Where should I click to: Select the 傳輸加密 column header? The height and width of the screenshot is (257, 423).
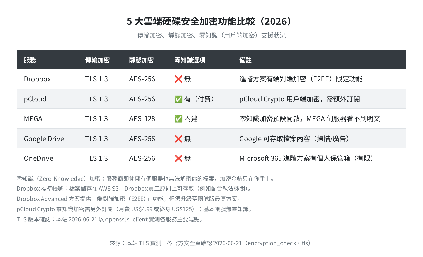click(97, 60)
